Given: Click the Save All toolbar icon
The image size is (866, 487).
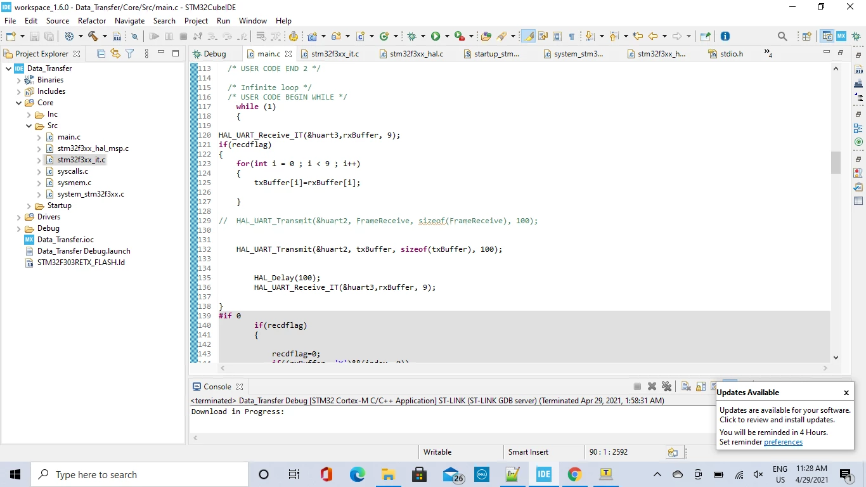Looking at the screenshot, I should click(x=48, y=37).
